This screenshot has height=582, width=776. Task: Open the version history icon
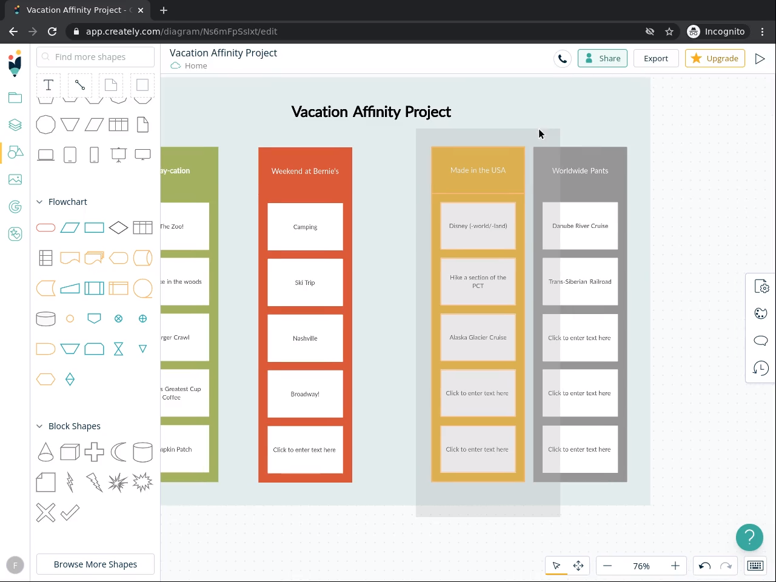click(x=760, y=368)
